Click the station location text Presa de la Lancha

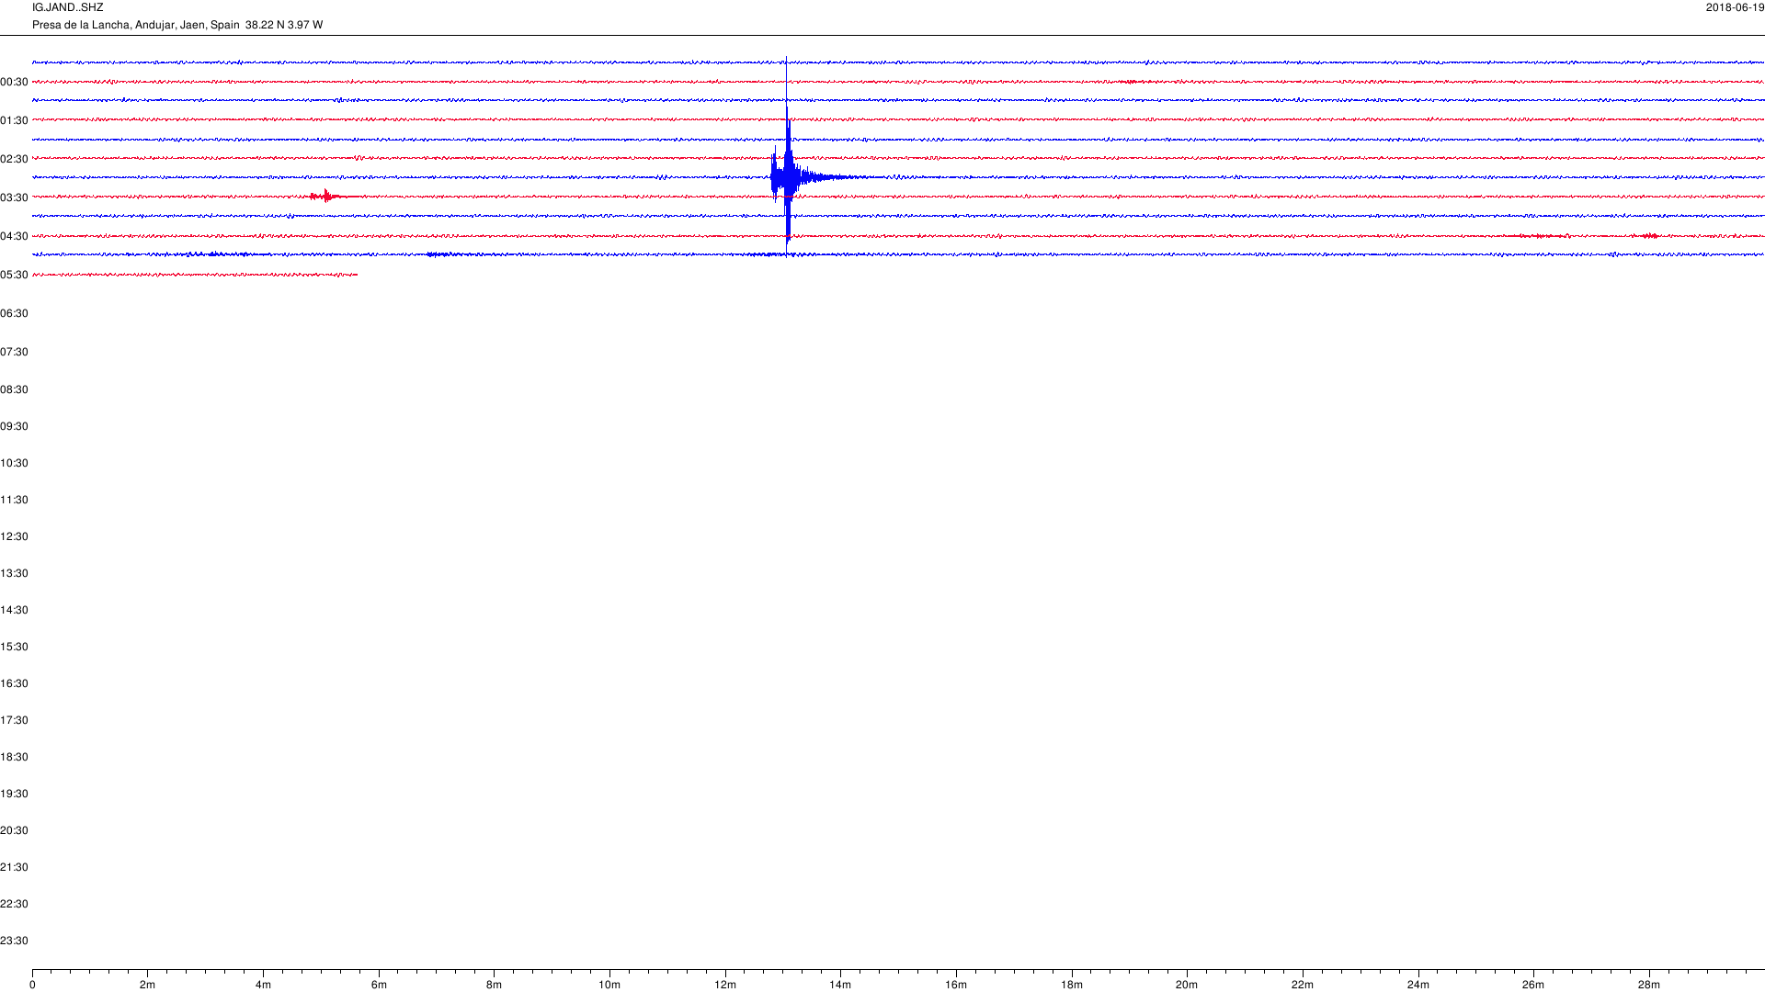pos(81,25)
